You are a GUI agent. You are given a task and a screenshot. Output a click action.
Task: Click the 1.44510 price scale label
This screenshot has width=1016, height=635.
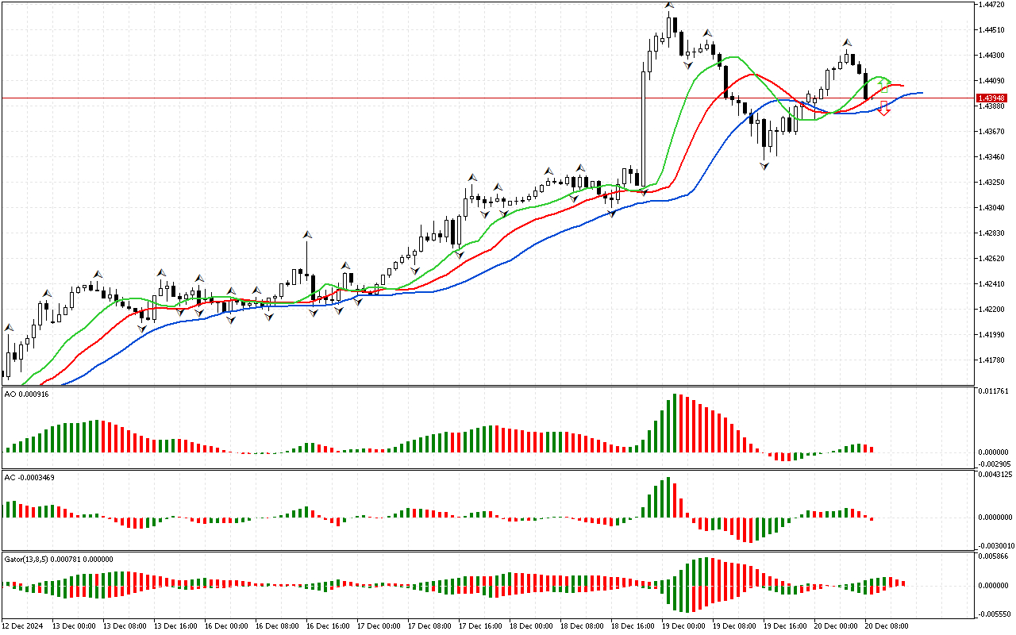[992, 30]
